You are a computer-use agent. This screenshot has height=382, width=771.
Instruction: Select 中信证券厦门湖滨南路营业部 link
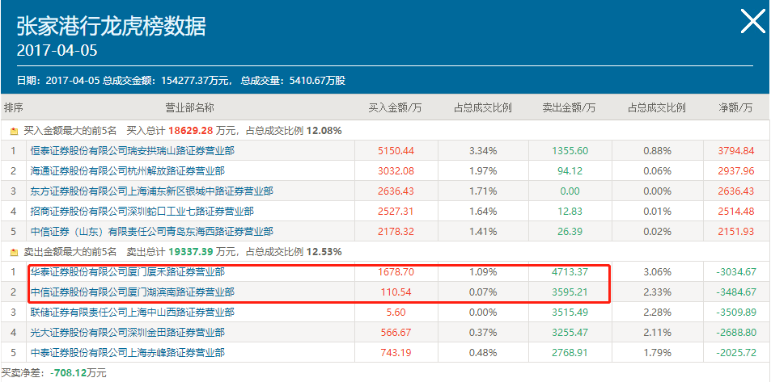tap(132, 292)
